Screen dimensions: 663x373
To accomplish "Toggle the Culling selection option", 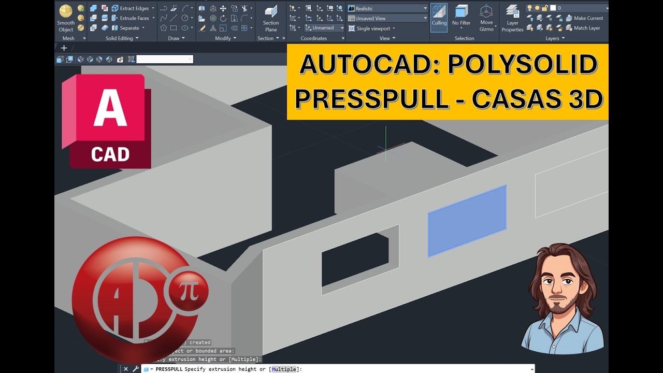I will point(439,18).
